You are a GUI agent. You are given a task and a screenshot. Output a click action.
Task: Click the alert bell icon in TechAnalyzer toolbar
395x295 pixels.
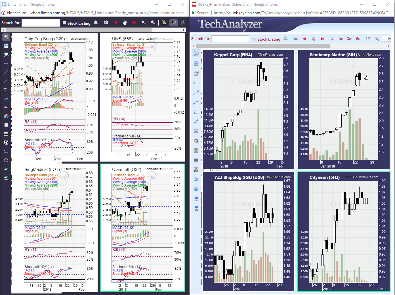[x=286, y=39]
